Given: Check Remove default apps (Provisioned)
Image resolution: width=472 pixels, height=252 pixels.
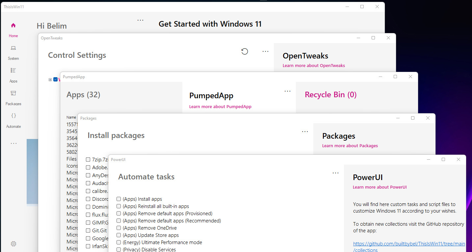Looking at the screenshot, I should click(x=118, y=214).
